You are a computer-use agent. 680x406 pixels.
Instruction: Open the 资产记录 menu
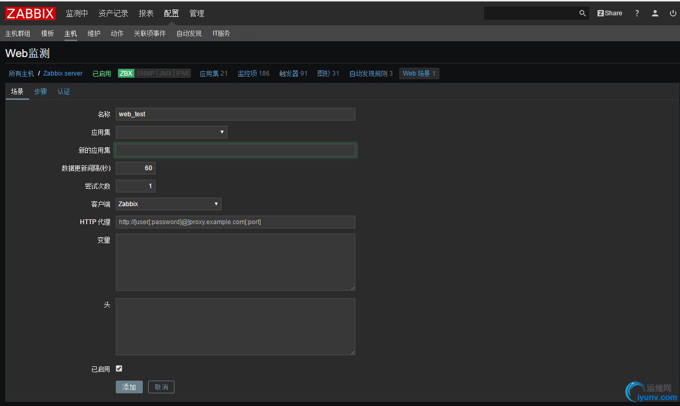(x=113, y=13)
